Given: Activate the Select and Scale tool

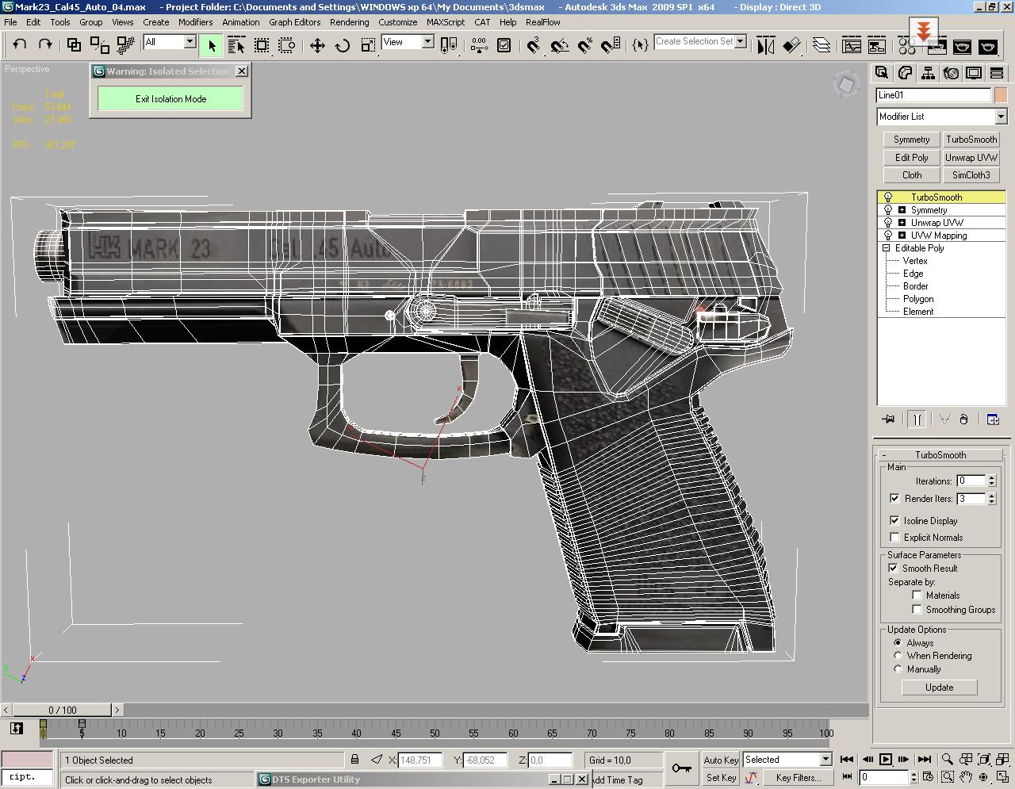Looking at the screenshot, I should (368, 45).
